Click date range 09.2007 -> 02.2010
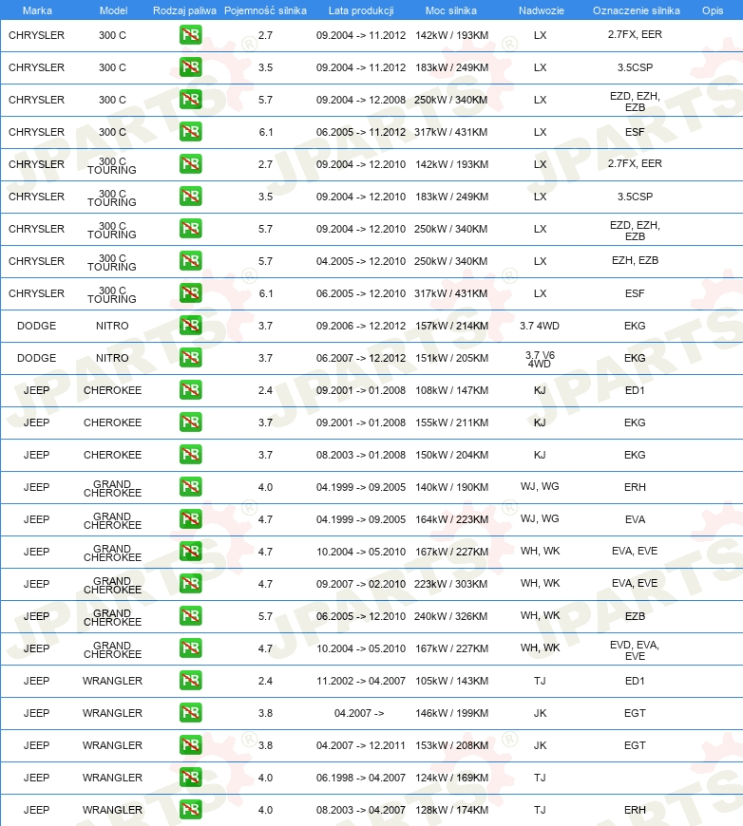The image size is (743, 826). tap(361, 584)
